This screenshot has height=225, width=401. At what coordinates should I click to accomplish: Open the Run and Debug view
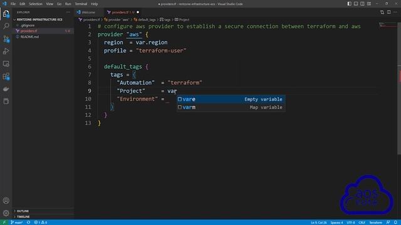tap(6, 51)
